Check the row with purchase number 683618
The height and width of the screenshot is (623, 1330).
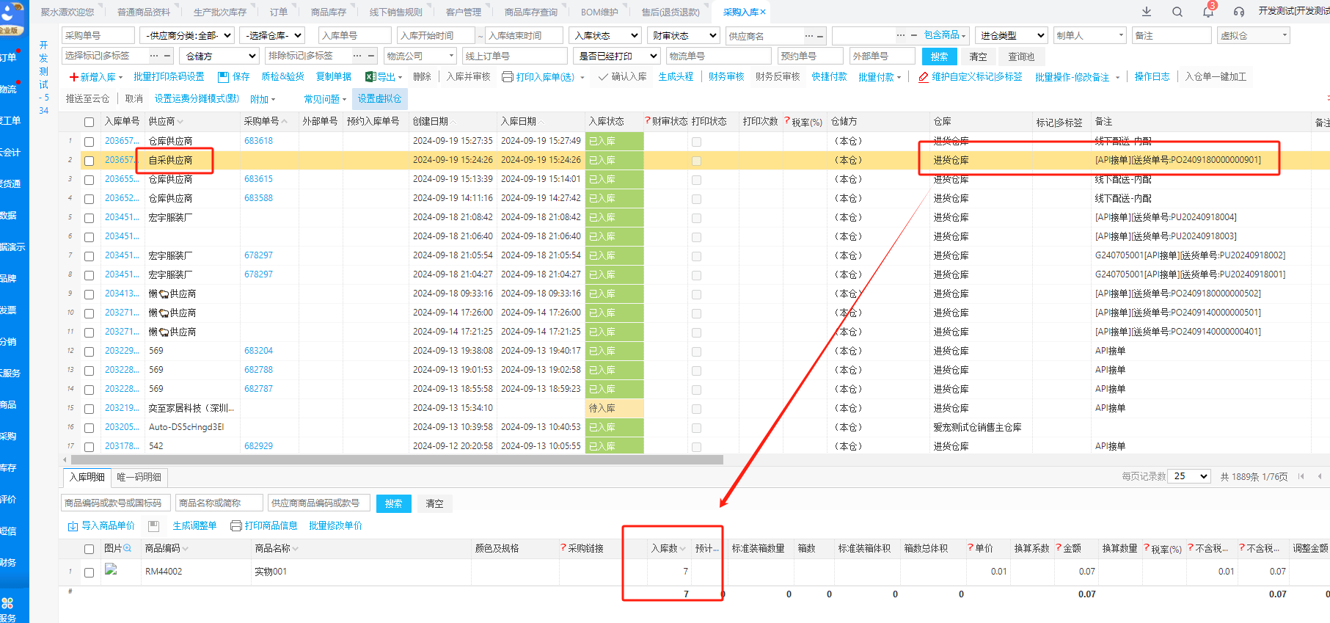point(89,142)
